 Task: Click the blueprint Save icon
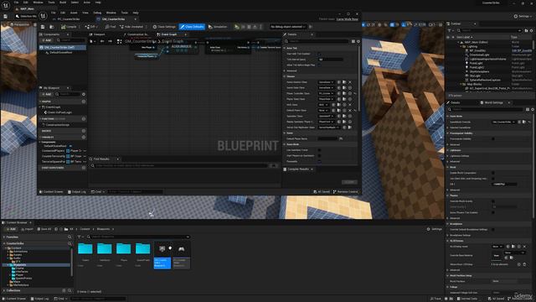pos(43,27)
